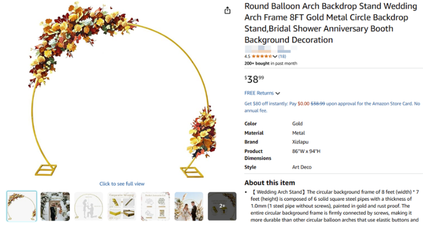423x225 pixels.
Task: Open the star rating breakdown chevron
Action: 275,56
